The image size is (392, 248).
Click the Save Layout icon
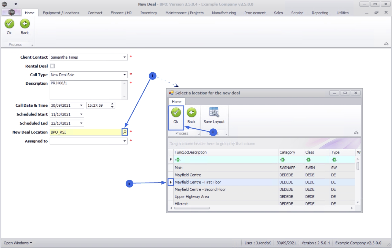point(214,112)
